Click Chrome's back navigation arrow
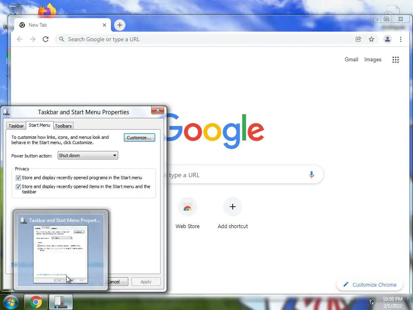This screenshot has height=310, width=413. pos(20,39)
